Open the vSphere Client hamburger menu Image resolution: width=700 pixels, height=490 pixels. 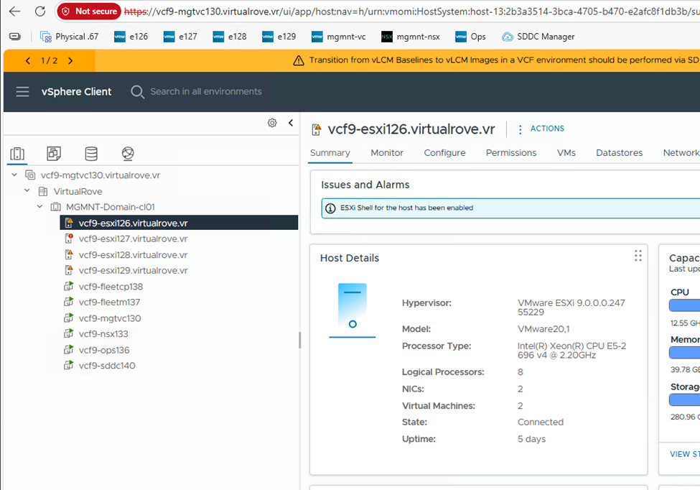[22, 92]
